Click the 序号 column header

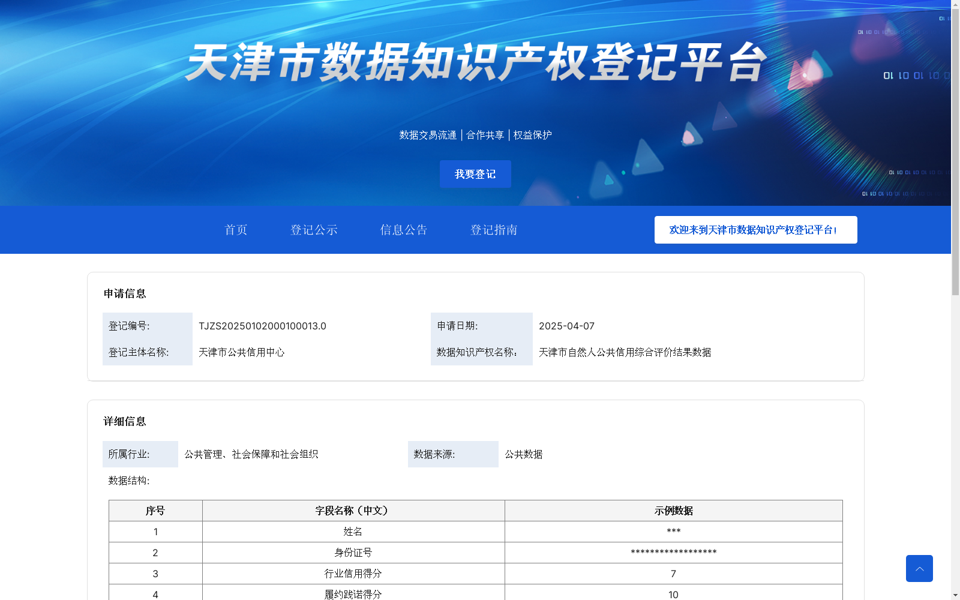coord(155,511)
